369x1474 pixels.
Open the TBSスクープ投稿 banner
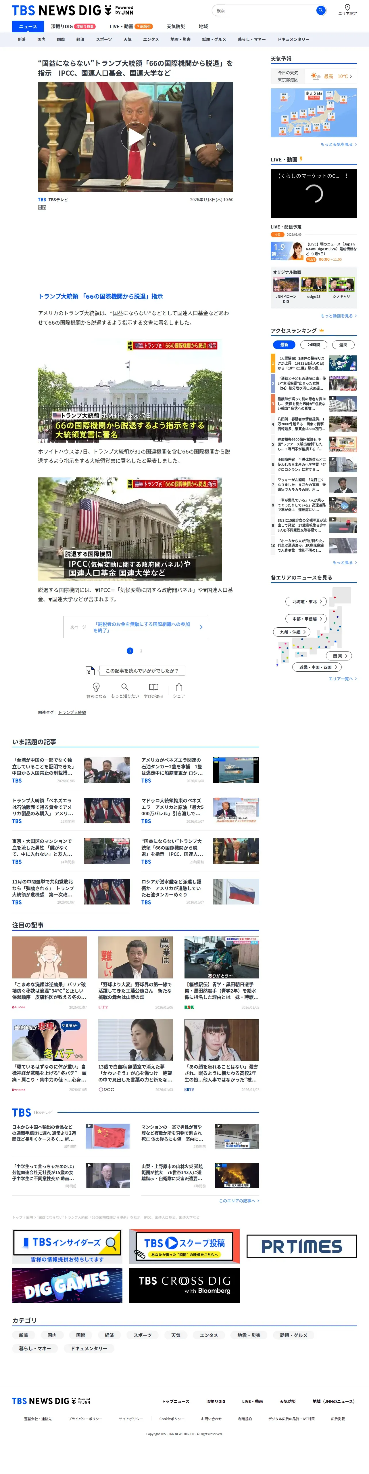tap(184, 1247)
